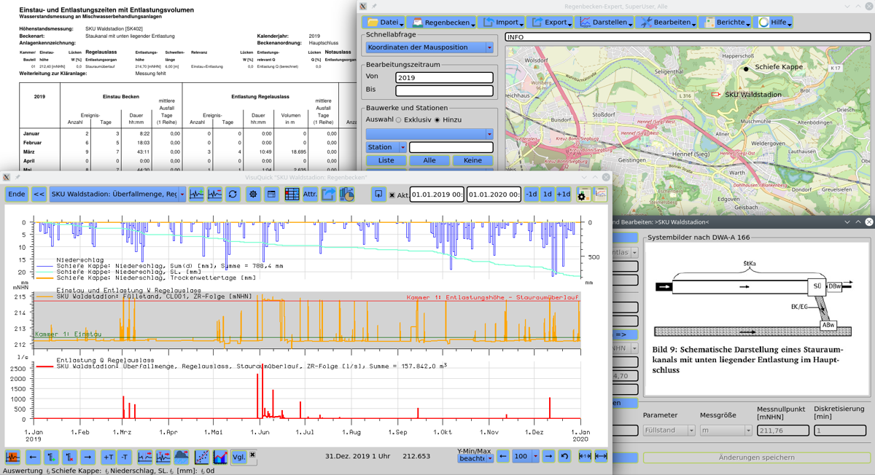Viewport: 875px width, 475px height.
Task: Click the Ende button
Action: pyautogui.click(x=16, y=195)
